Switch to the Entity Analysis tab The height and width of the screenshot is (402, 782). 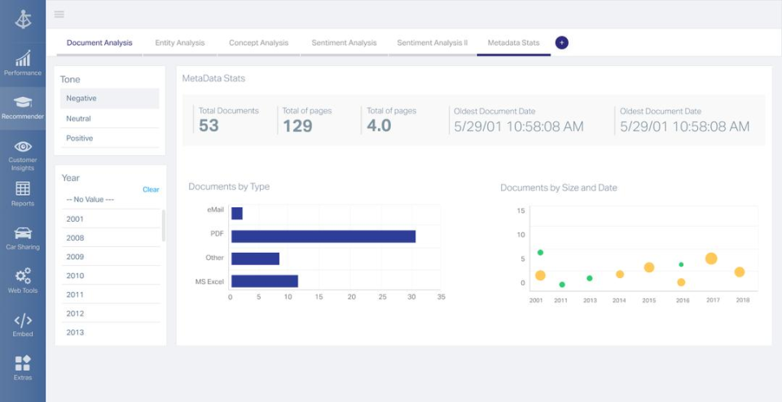180,42
